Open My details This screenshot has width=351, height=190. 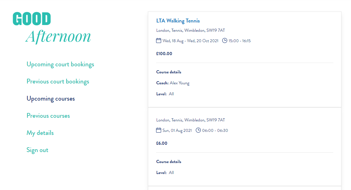click(40, 133)
